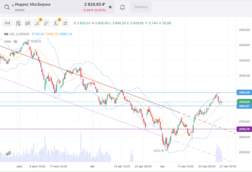Screen dimensions: 252x172
Task: Open the fx indicators list
Action: point(56,23)
